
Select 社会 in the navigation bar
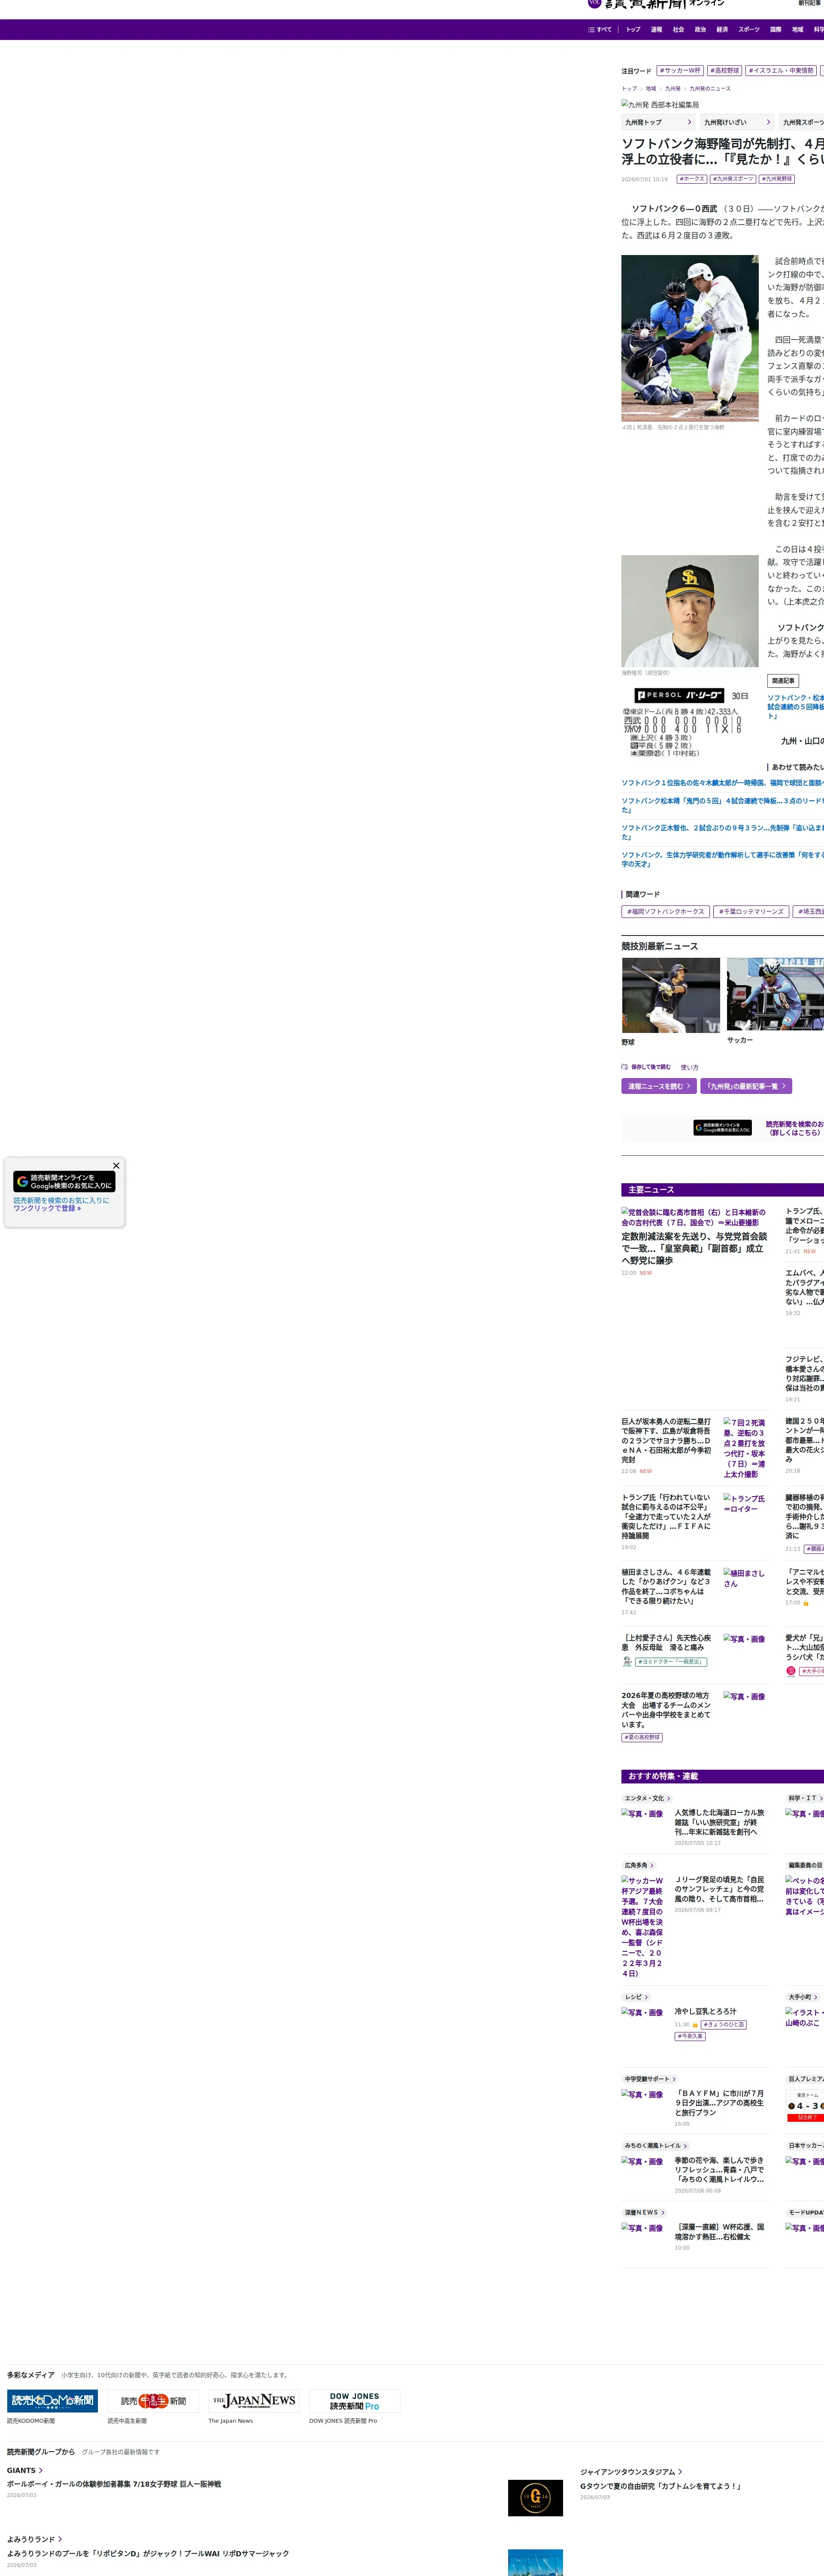point(678,30)
